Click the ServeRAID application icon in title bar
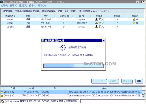Viewport: 146px width, 104px height. (x=1, y=2)
